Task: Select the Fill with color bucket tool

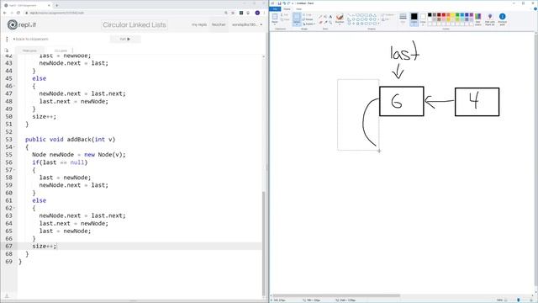Action: (325, 17)
